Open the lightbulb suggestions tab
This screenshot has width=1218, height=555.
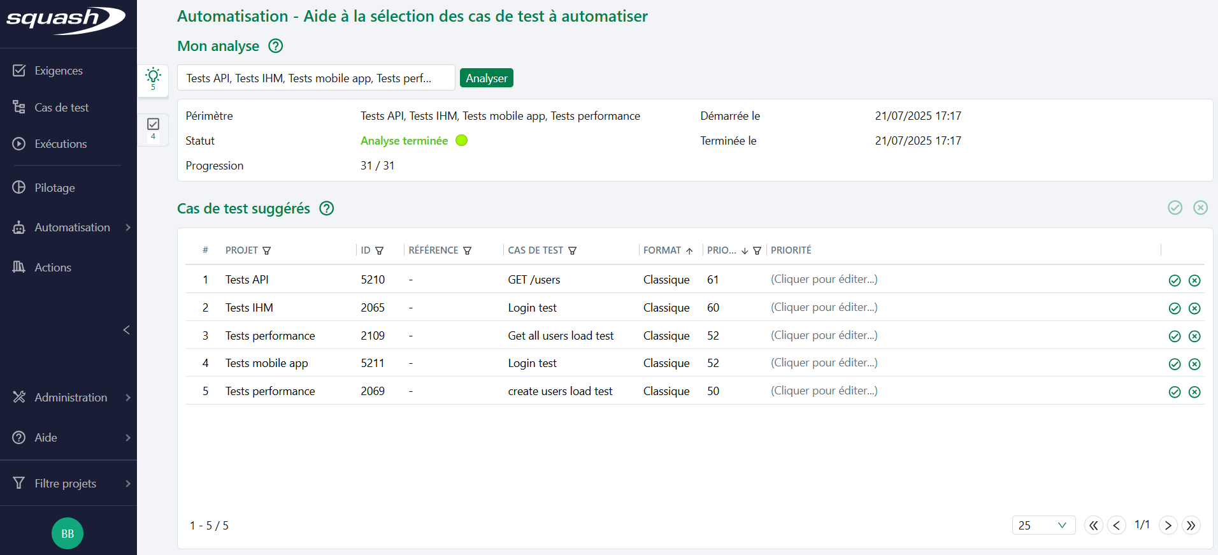point(153,80)
